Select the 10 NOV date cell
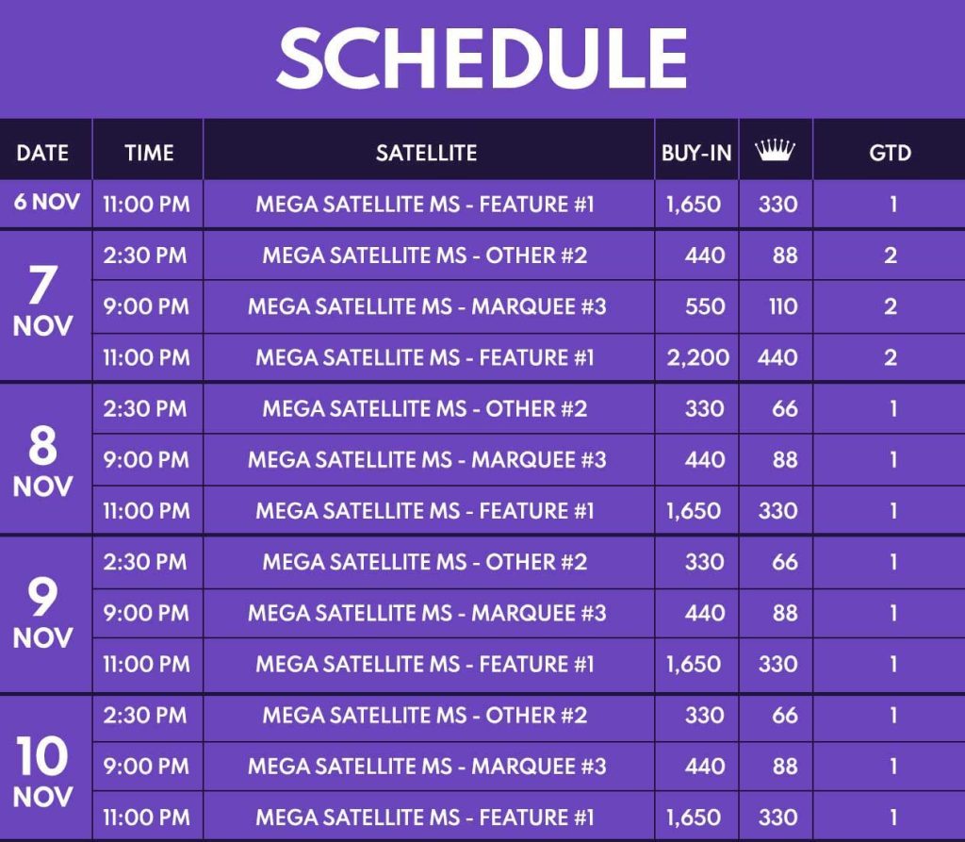Screen dimensions: 965x842 (42, 771)
